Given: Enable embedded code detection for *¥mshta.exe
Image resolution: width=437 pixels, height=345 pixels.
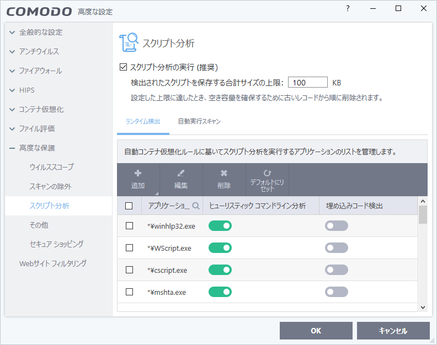Looking at the screenshot, I should click(x=336, y=292).
